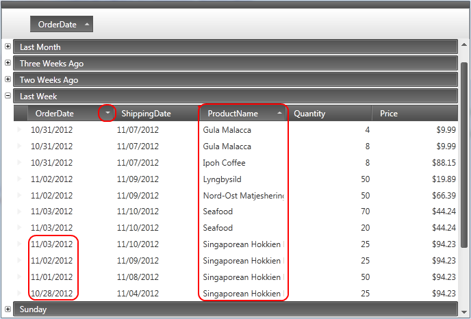The image size is (471, 319).
Task: Click scrollbar down arrow at bottom right
Action: [464, 312]
